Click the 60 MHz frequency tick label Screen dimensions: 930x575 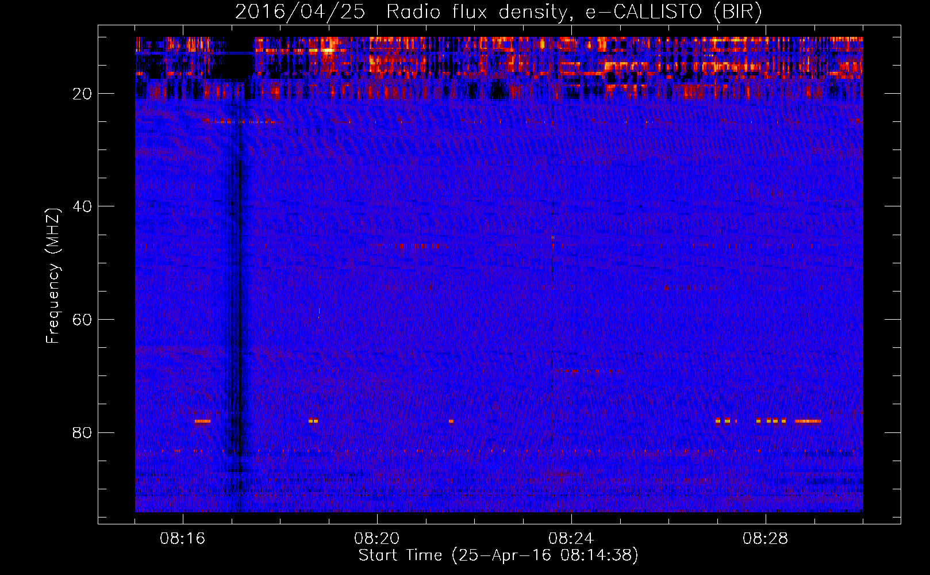click(x=82, y=320)
